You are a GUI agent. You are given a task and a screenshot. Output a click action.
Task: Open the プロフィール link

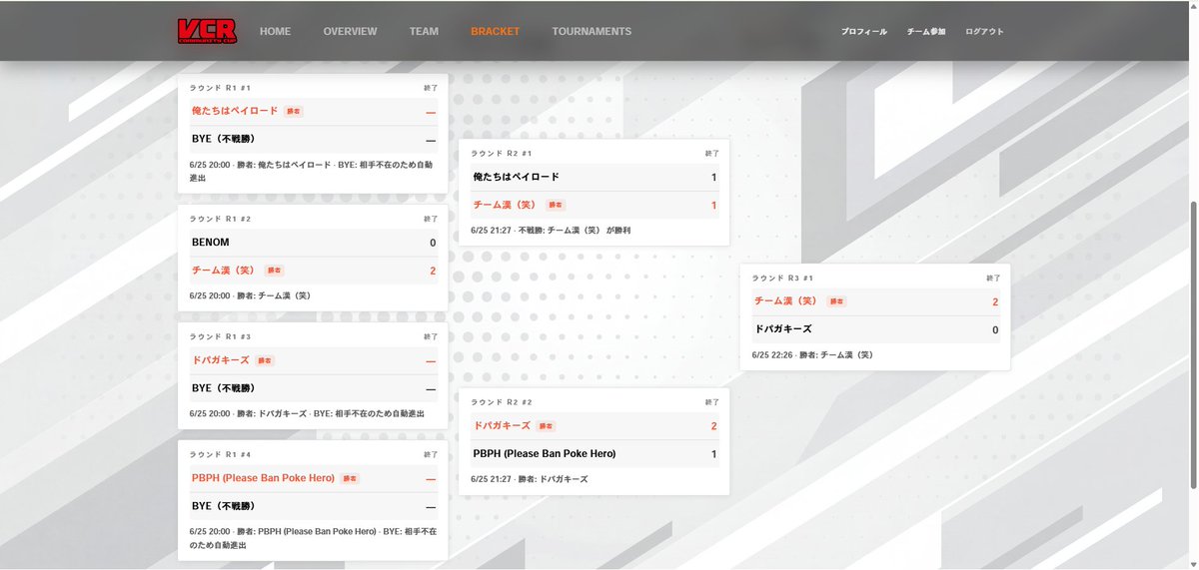pos(863,32)
